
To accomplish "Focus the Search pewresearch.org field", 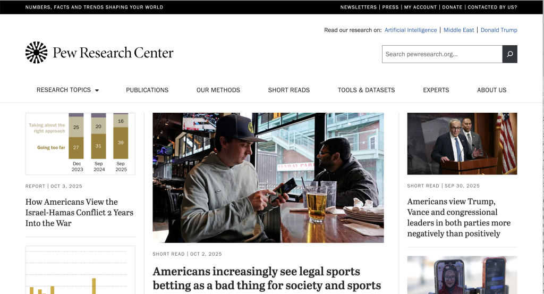I will (443, 54).
